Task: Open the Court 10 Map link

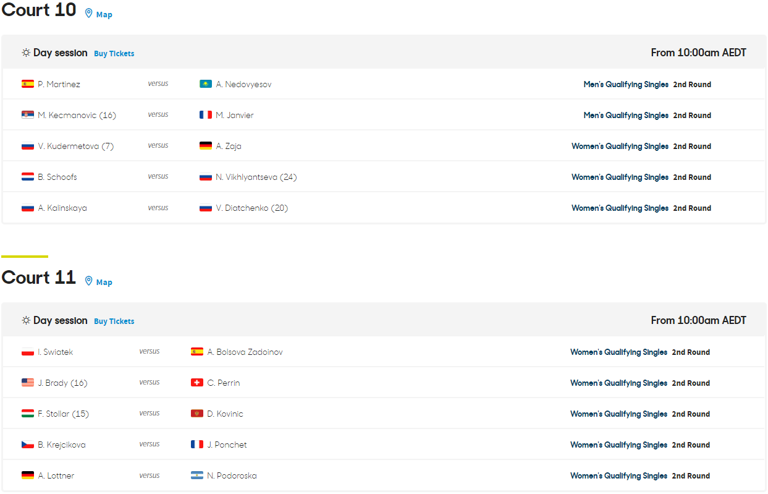Action: [x=104, y=14]
